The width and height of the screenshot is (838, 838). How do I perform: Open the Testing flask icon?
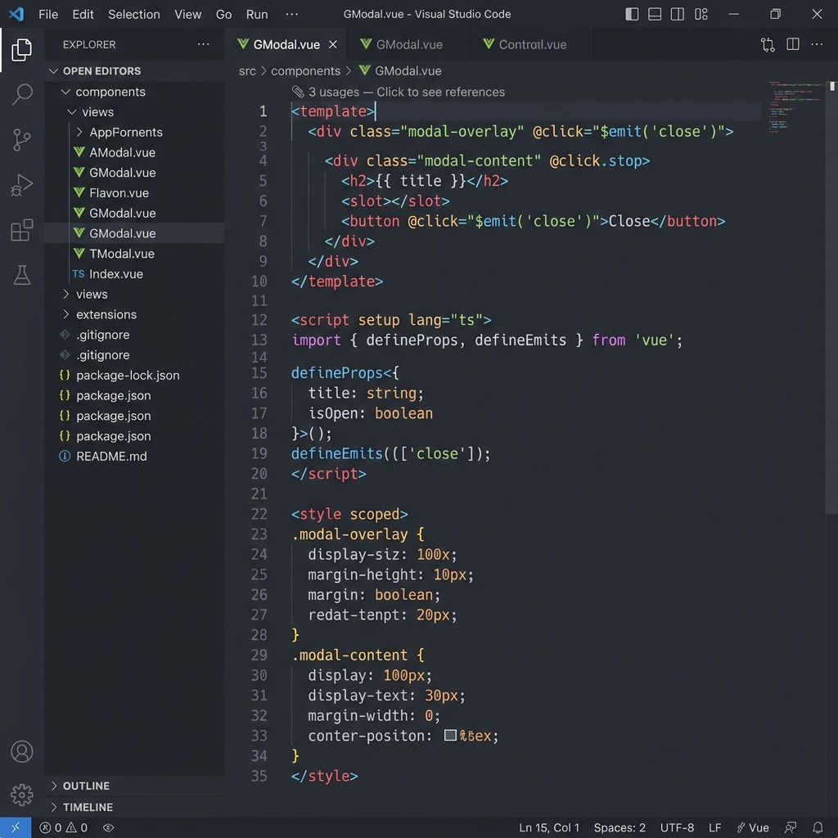click(21, 275)
